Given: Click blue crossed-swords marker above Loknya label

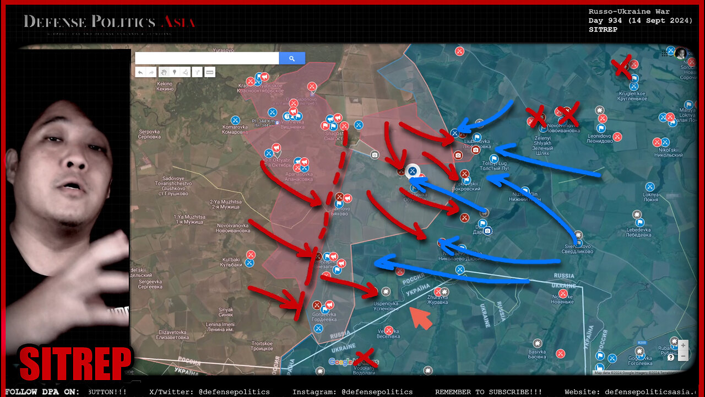Looking at the screenshot, I should 649,187.
